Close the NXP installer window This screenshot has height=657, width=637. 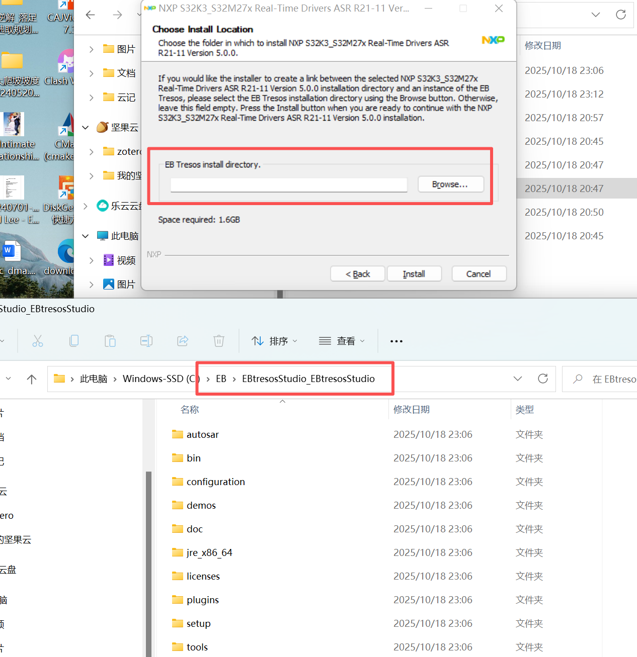point(499,9)
